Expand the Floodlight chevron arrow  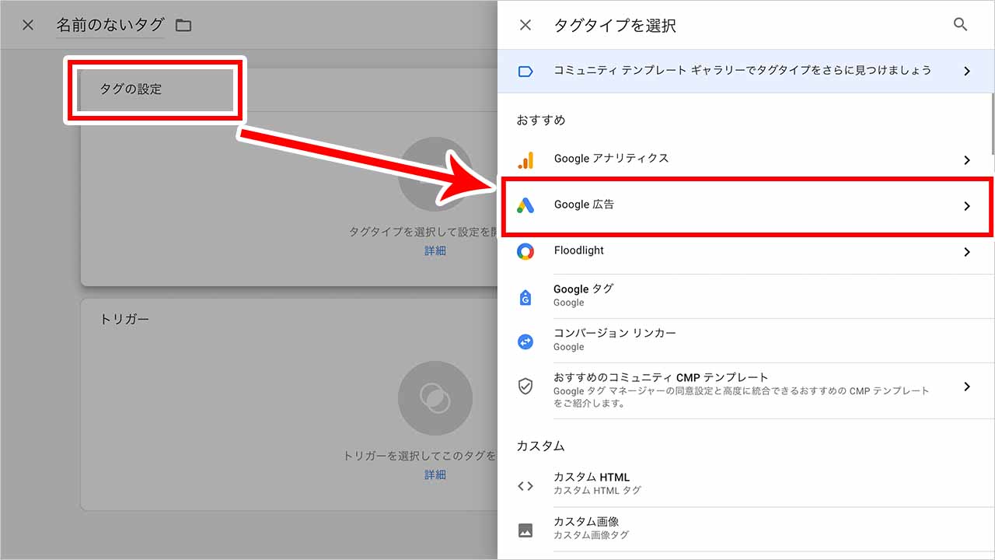click(967, 252)
